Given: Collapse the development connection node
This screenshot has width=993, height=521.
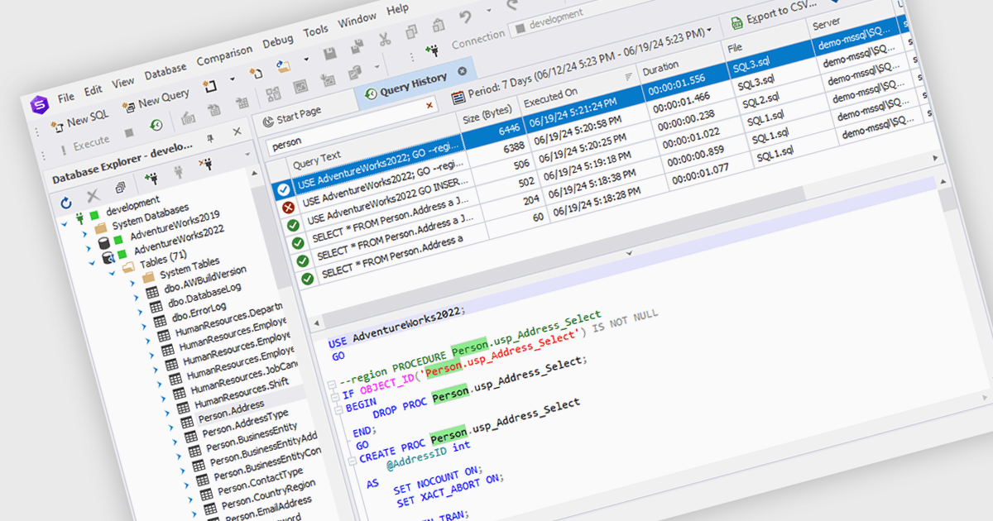Looking at the screenshot, I should [x=65, y=223].
